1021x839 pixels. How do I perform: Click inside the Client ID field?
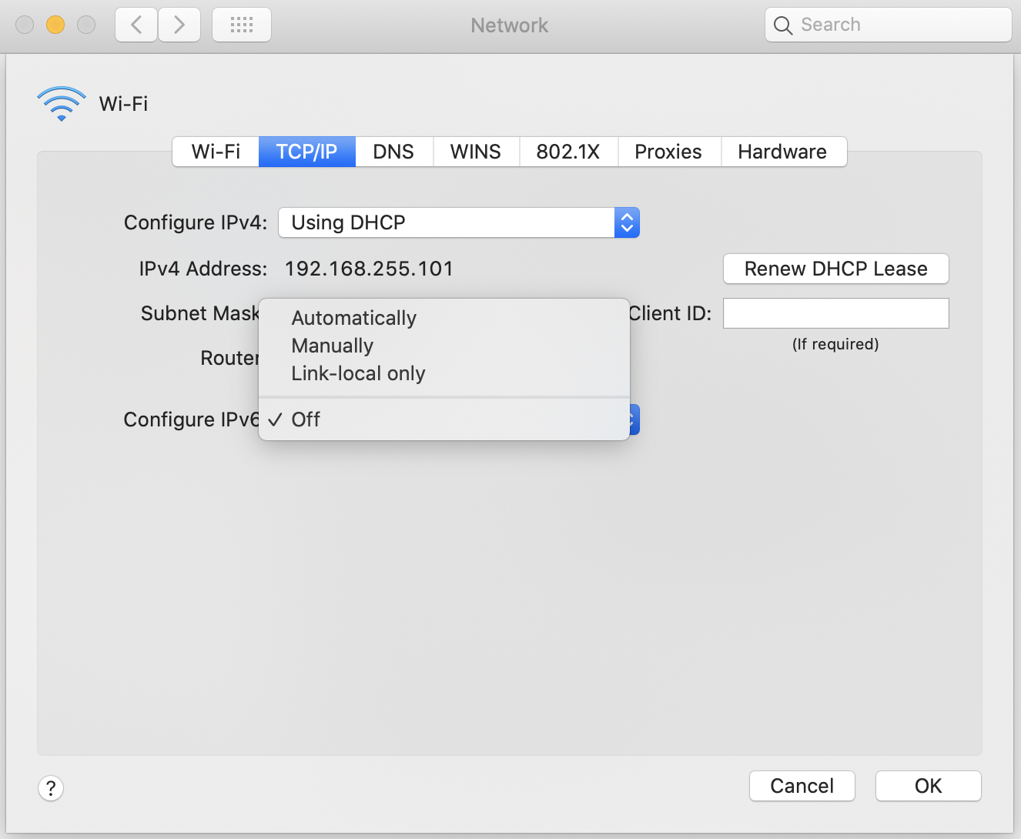point(835,313)
